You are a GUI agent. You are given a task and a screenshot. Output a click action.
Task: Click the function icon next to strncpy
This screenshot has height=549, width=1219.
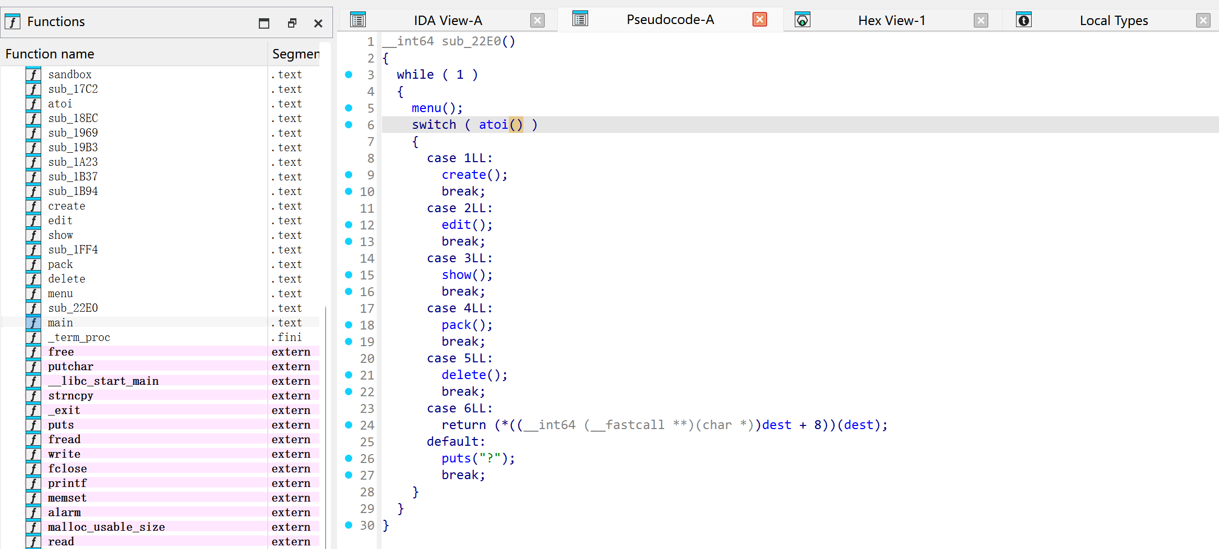click(x=33, y=396)
